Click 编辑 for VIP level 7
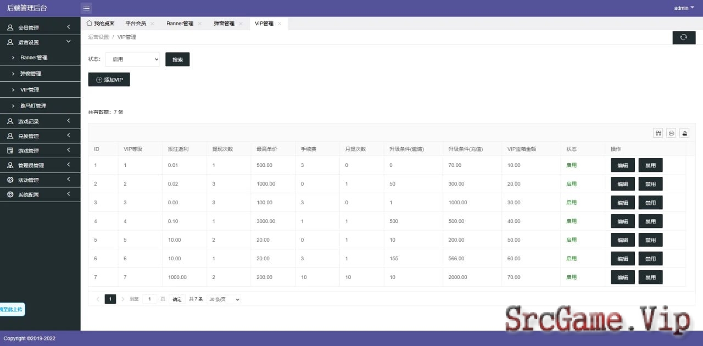 point(623,277)
